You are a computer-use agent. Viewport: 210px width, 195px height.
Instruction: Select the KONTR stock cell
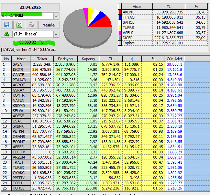pyautogui.click(x=21, y=95)
